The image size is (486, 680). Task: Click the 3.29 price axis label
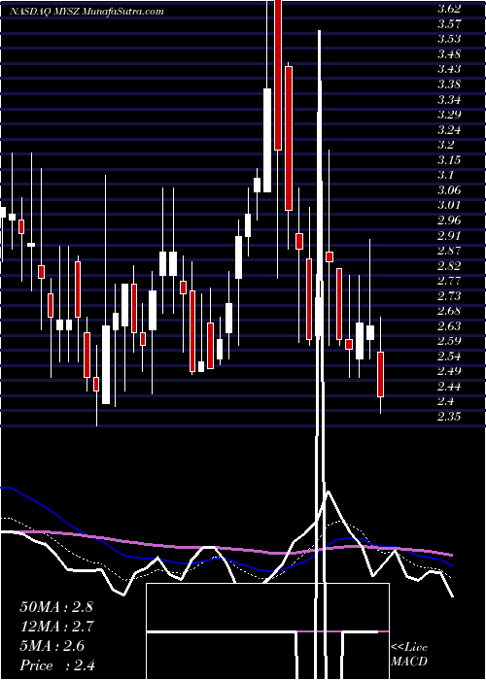tap(449, 115)
